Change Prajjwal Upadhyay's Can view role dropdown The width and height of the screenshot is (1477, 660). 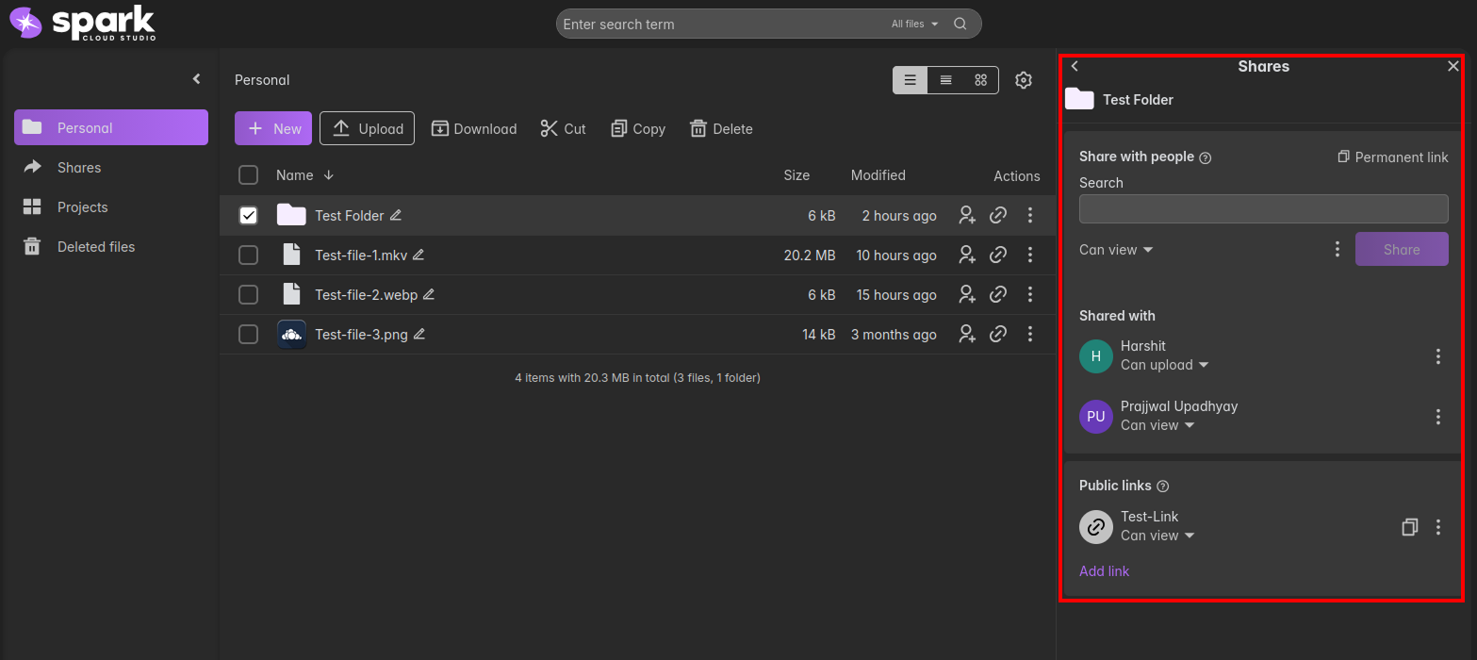(1157, 425)
